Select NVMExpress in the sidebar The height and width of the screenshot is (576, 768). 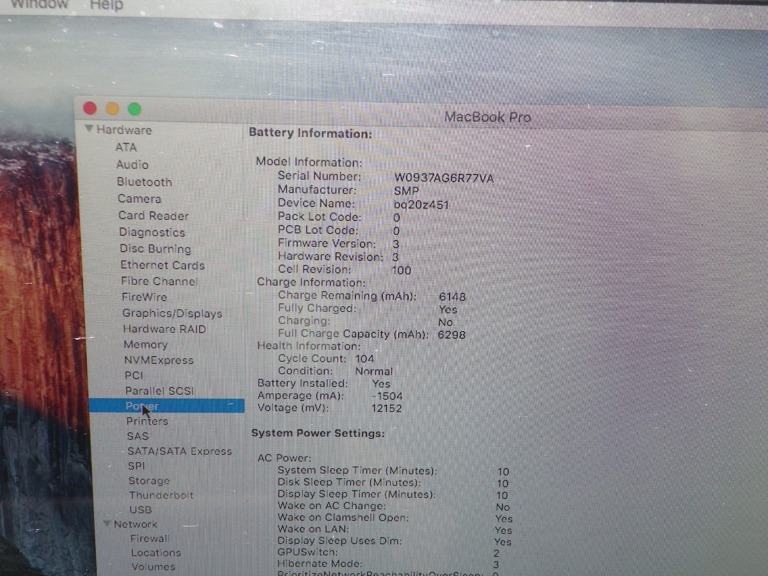point(159,360)
